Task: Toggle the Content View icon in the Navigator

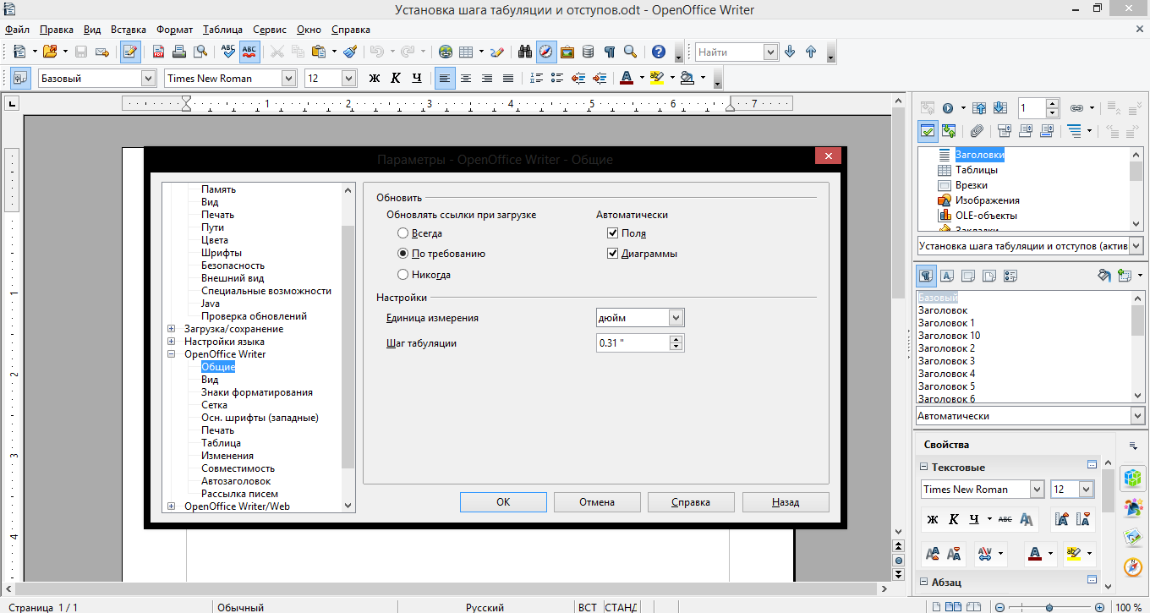Action: coord(928,131)
